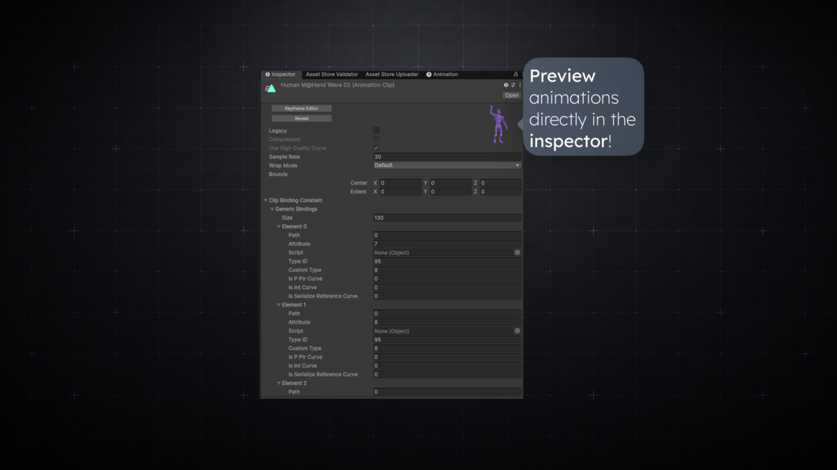Viewport: 837px width, 470px height.
Task: Click the Sample Rate field
Action: click(x=447, y=157)
